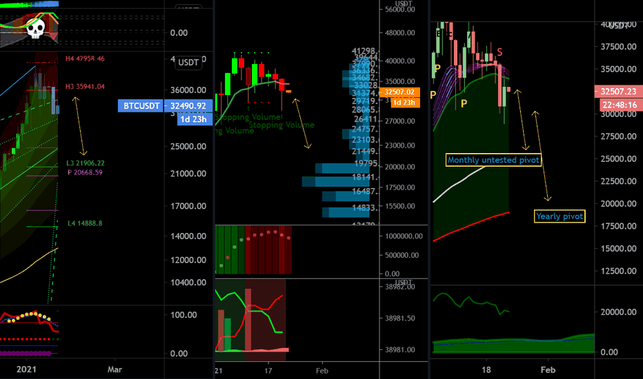Click the 100.00 oscillator scale value
This screenshot has width=643, height=379.
[184, 315]
